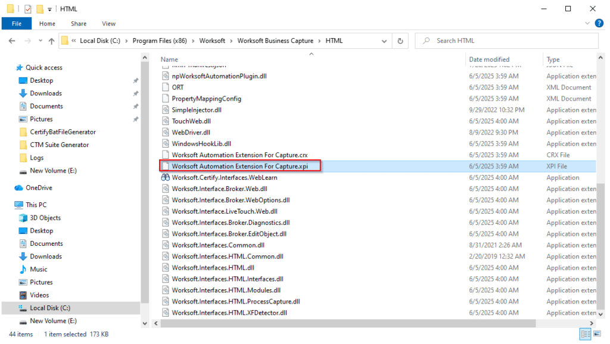Select Worksoft.Interfaces.Broker.Diagnostics.dll
This screenshot has height=344, width=610.
click(x=231, y=223)
